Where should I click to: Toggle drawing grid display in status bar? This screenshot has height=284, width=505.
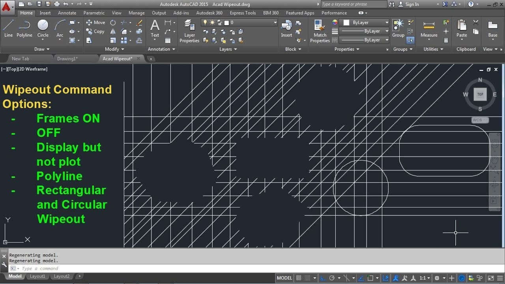coord(299,278)
